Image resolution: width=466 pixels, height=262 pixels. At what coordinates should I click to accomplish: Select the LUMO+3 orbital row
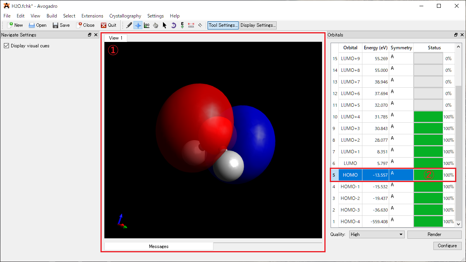[350, 128]
